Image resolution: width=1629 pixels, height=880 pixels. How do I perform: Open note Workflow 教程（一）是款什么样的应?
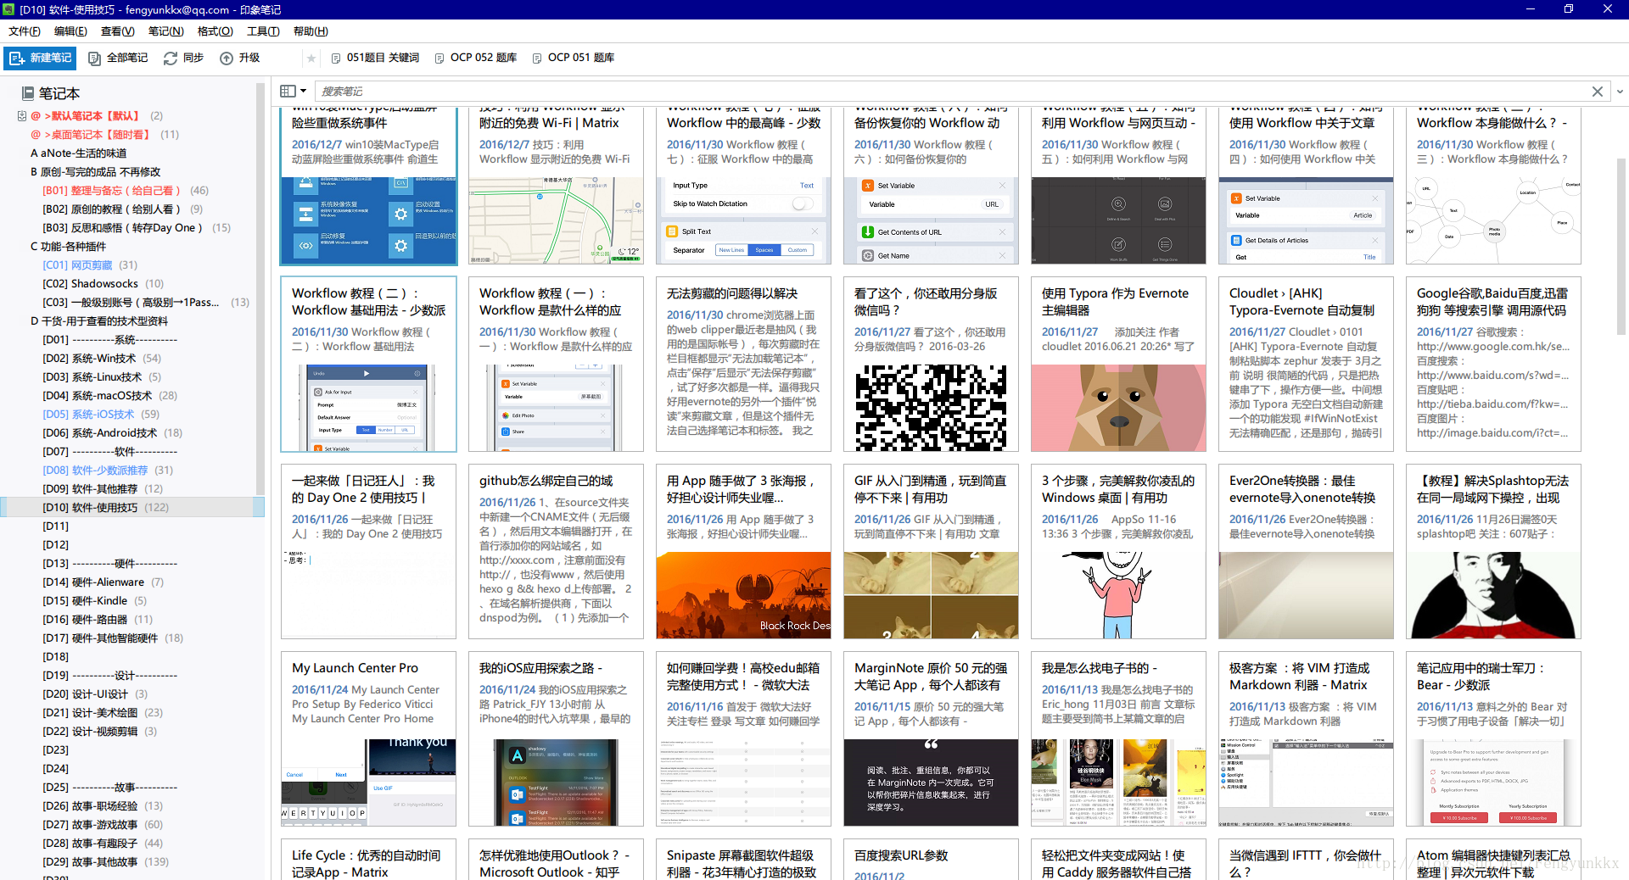[556, 364]
